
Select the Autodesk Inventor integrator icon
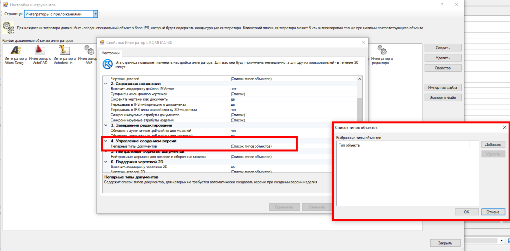click(64, 50)
